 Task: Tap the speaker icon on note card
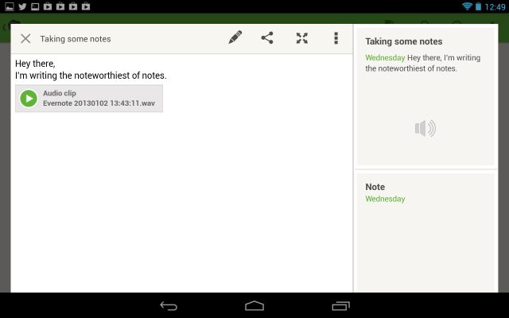[425, 129]
